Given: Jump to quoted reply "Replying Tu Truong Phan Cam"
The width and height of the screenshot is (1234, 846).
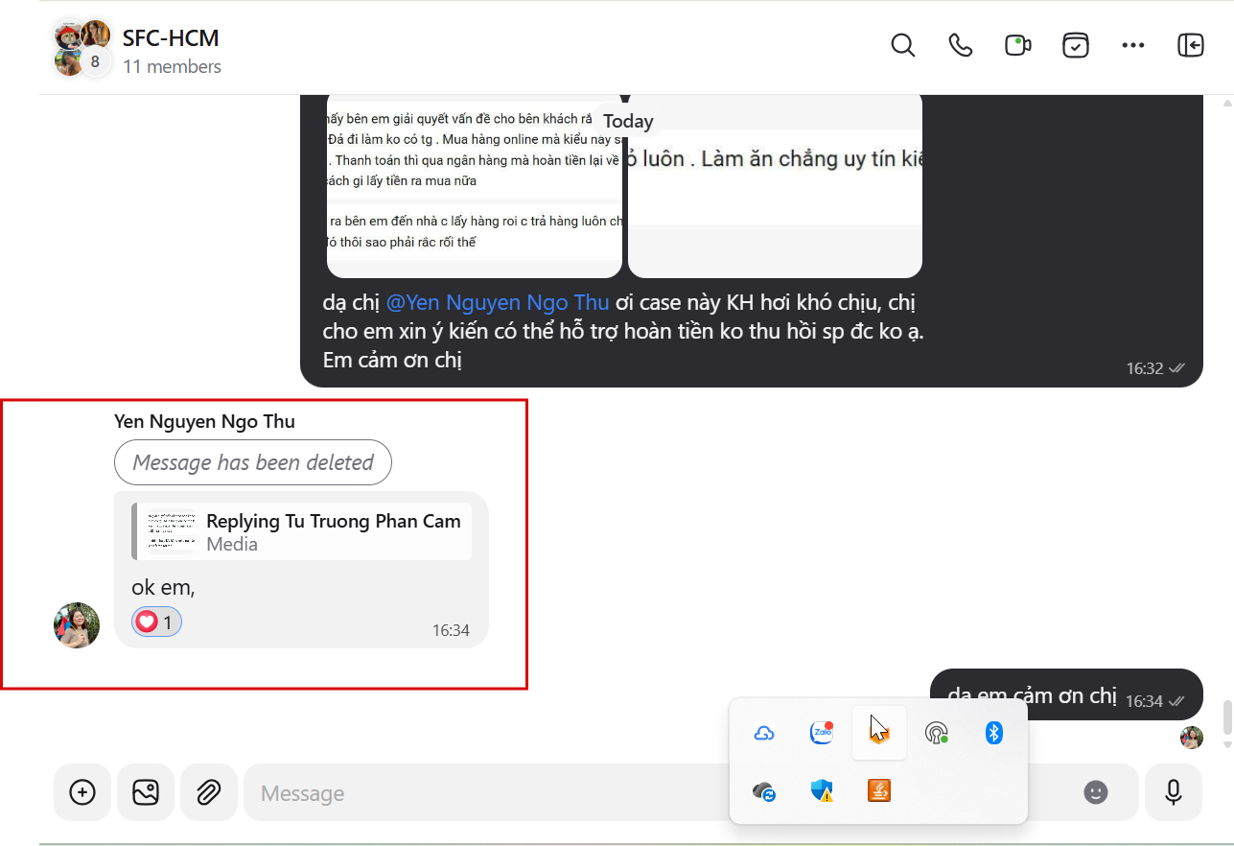Looking at the screenshot, I should [x=302, y=531].
